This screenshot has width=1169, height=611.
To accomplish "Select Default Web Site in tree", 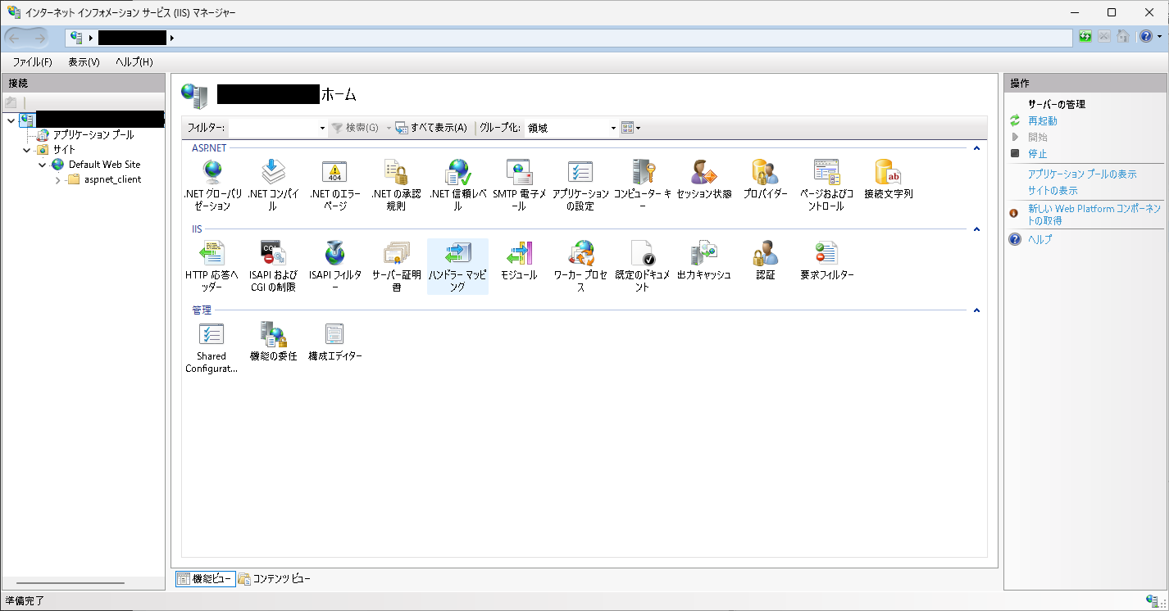I will (x=104, y=165).
